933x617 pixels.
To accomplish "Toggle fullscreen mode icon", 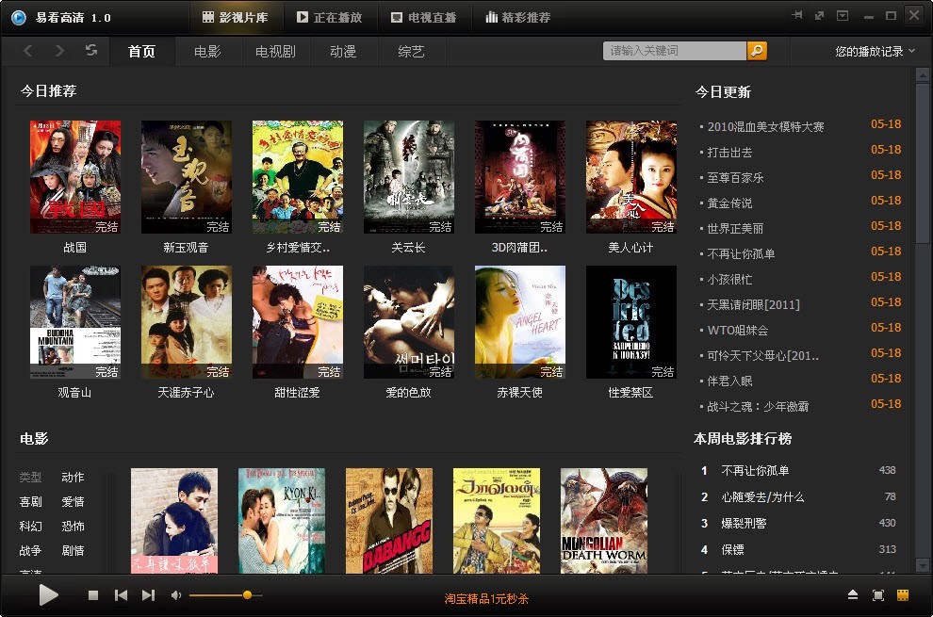I will [877, 595].
